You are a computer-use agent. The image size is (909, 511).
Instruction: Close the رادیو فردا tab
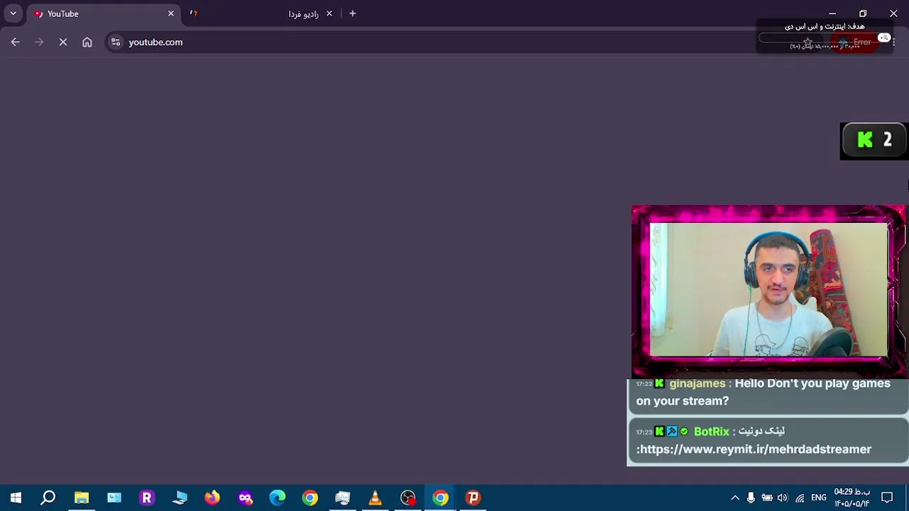point(329,13)
